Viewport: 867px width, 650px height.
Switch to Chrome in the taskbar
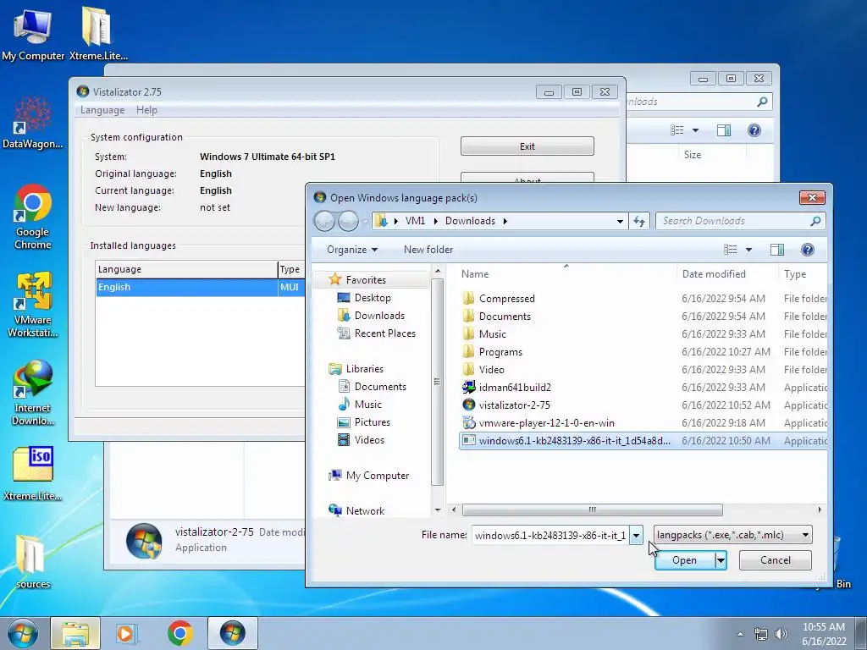pyautogui.click(x=180, y=633)
